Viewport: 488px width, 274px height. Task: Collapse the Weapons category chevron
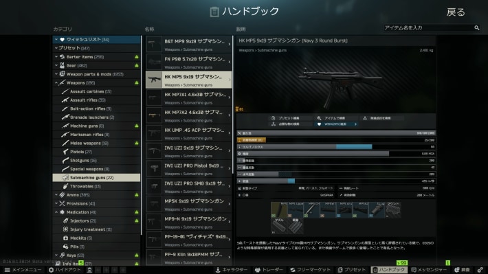56,82
